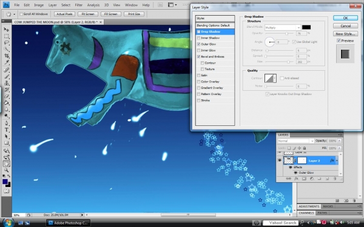Image resolution: width=364 pixels, height=227 pixels.
Task: Click the New Style button
Action: click(345, 34)
